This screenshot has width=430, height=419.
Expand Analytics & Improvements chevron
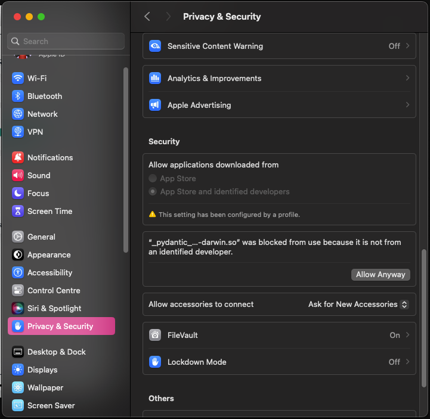(407, 78)
